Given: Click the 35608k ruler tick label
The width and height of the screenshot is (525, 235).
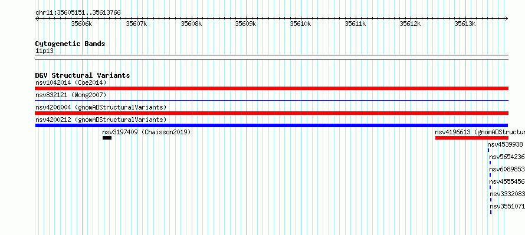Looking at the screenshot, I should [192, 24].
